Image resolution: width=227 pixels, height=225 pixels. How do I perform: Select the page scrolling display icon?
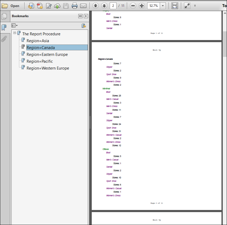[175, 6]
